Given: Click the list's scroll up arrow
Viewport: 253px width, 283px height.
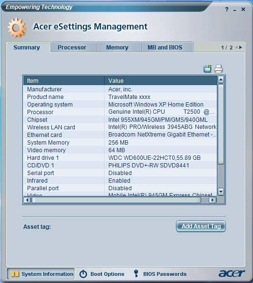Looking at the screenshot, I should (221, 79).
